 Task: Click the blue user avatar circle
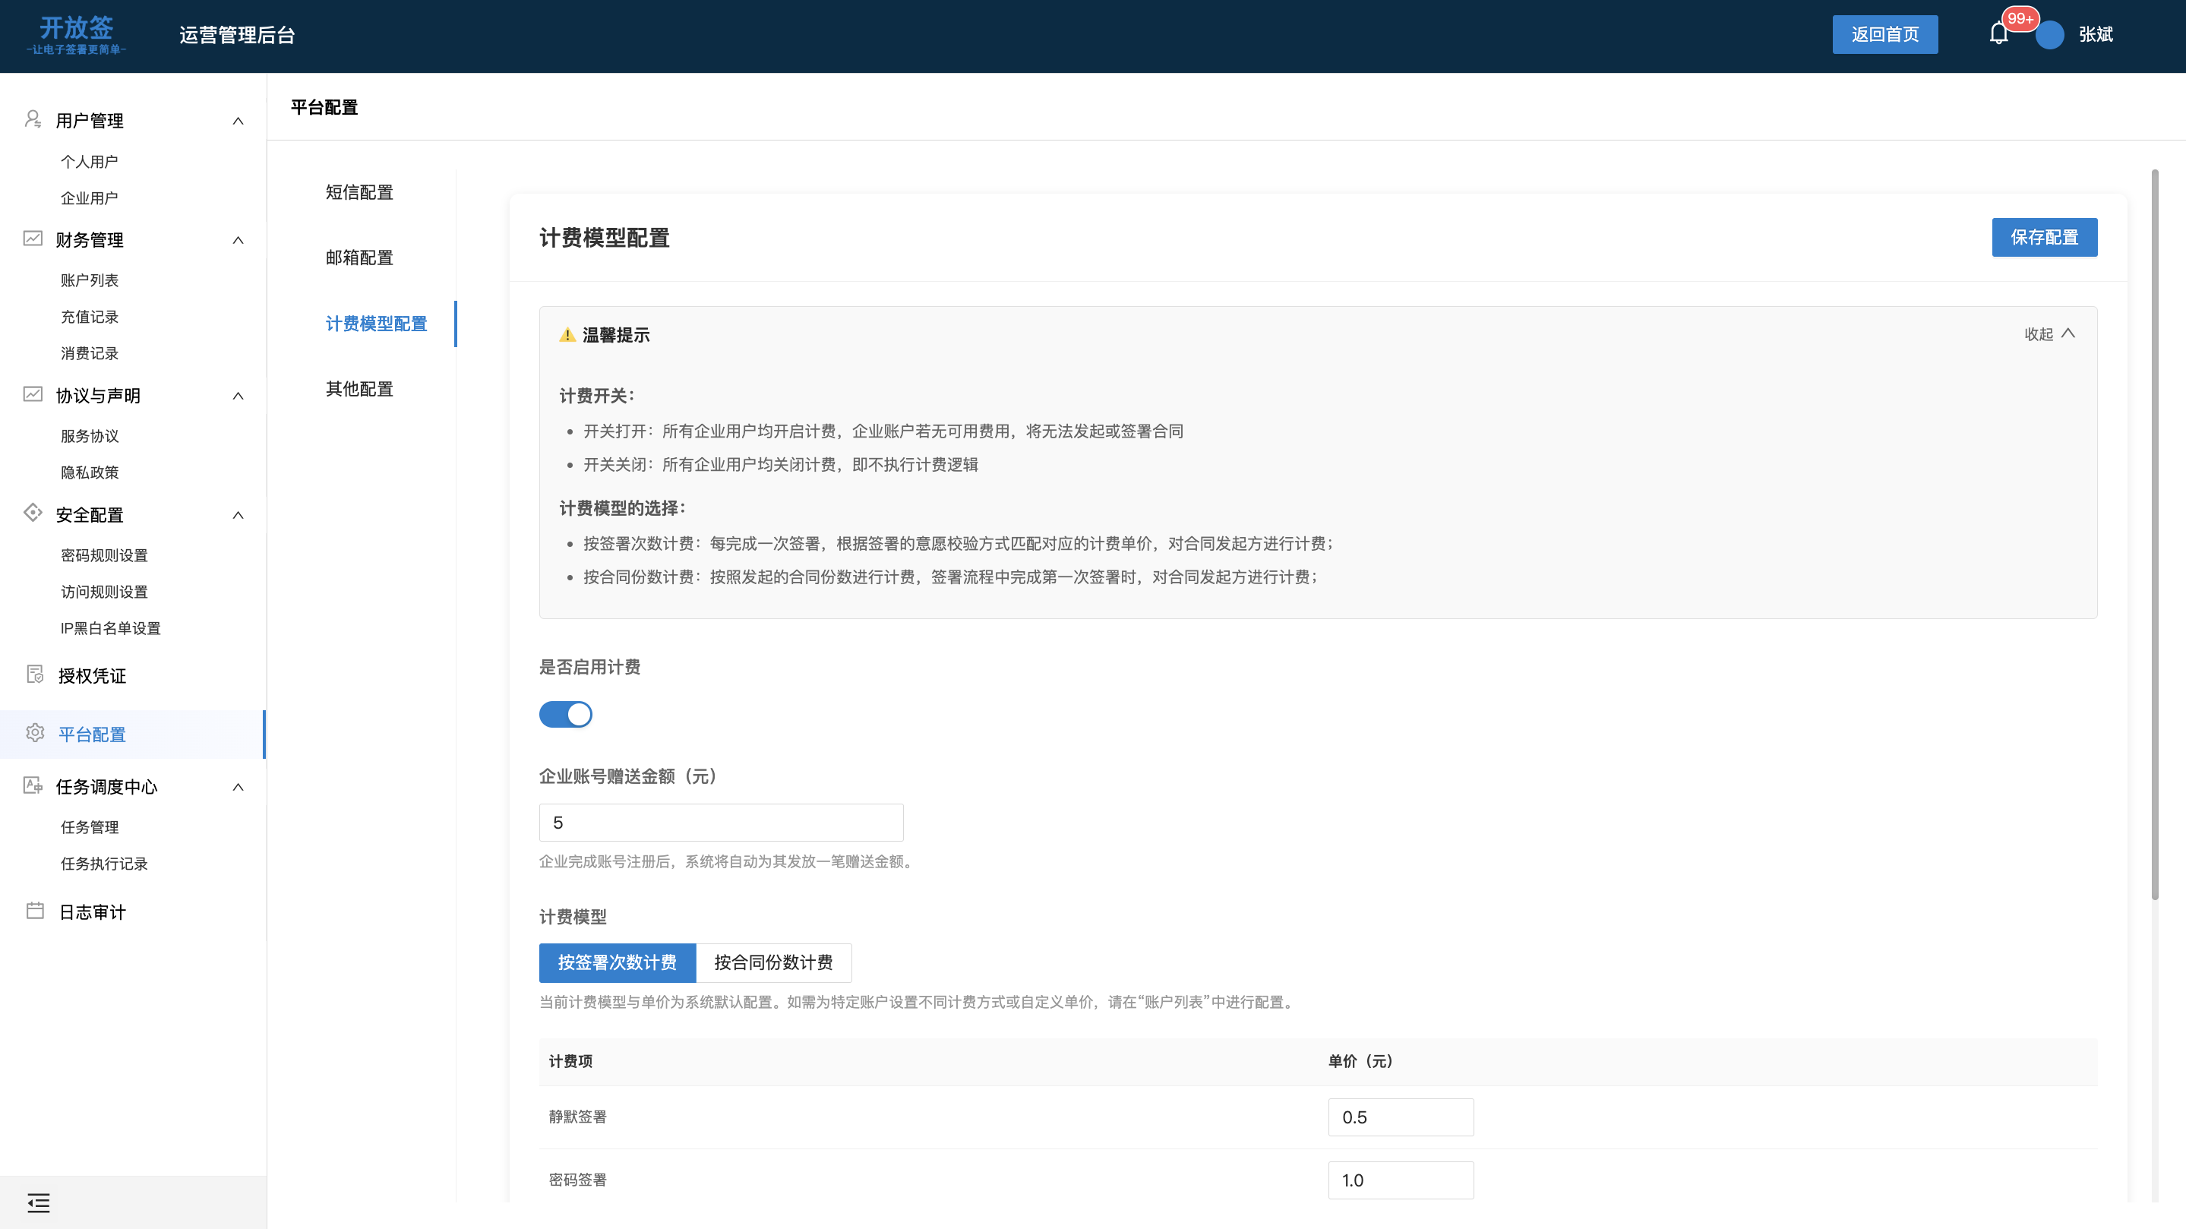[x=2049, y=35]
